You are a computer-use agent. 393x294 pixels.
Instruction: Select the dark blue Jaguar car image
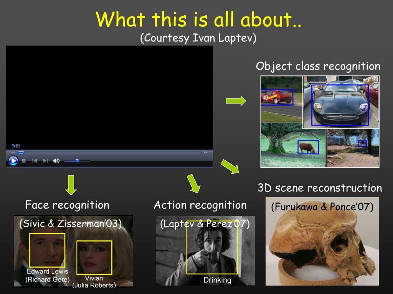341,102
